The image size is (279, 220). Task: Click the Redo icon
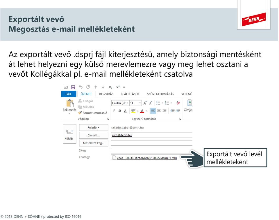88,87
